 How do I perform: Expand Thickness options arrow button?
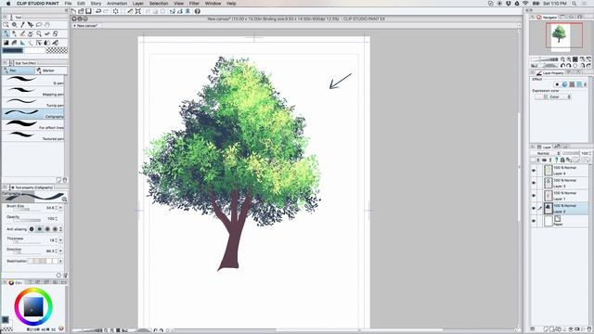click(60, 240)
